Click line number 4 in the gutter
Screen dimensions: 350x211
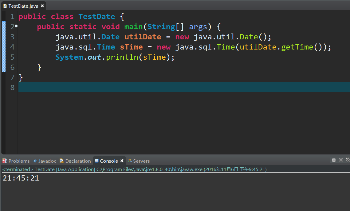pyautogui.click(x=12, y=47)
